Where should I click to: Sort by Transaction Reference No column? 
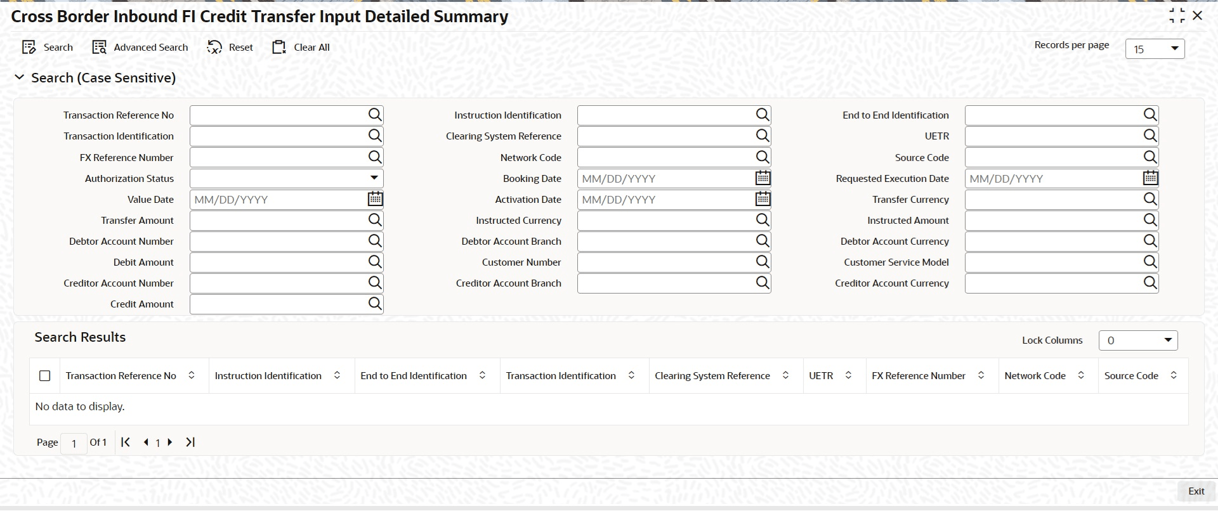pyautogui.click(x=192, y=375)
